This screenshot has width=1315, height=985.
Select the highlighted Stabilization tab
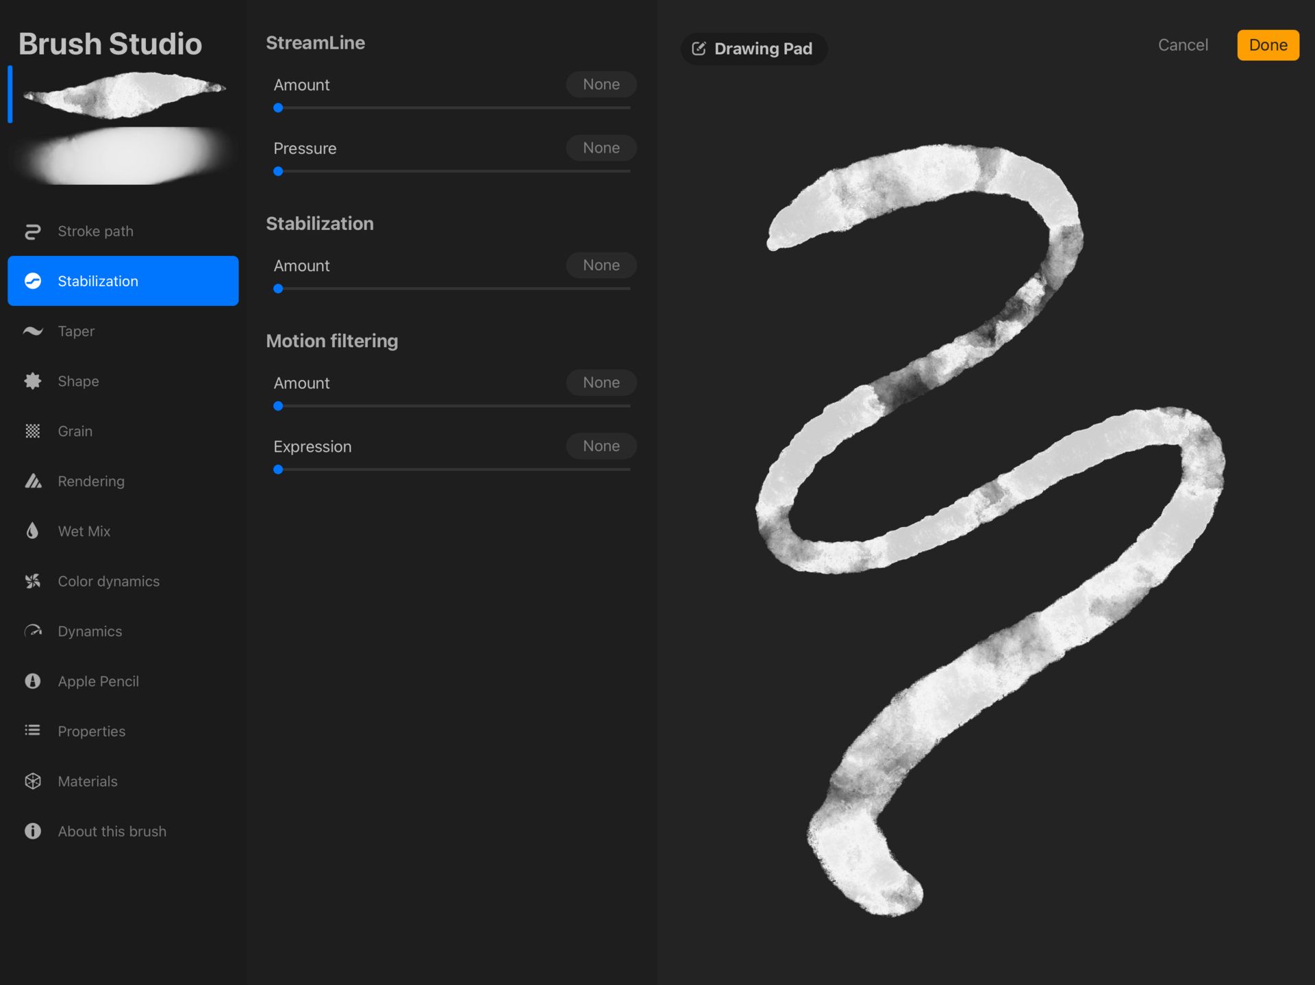click(x=123, y=281)
